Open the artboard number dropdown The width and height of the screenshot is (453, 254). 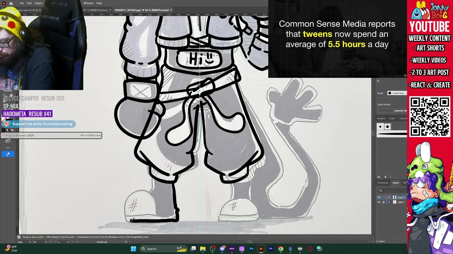[68, 242]
